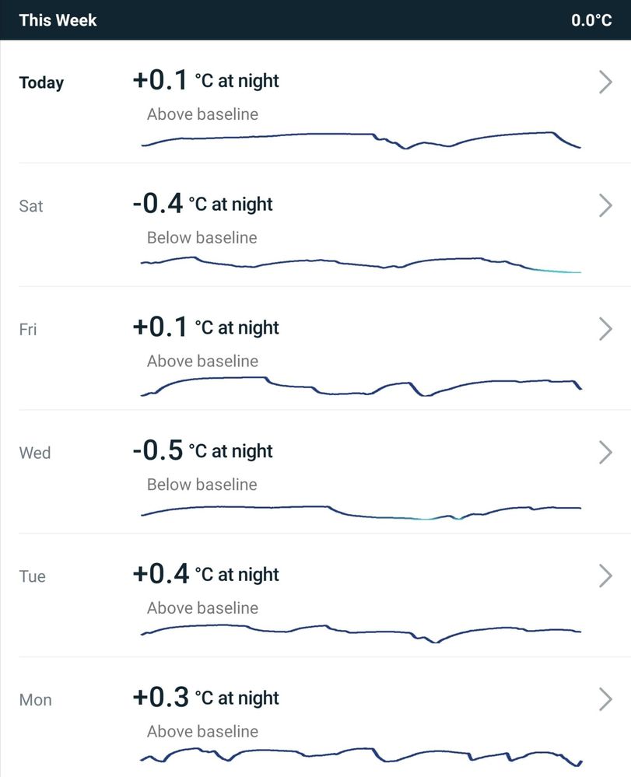Tap Monday's Above baseline text
631x777 pixels.
(x=202, y=731)
